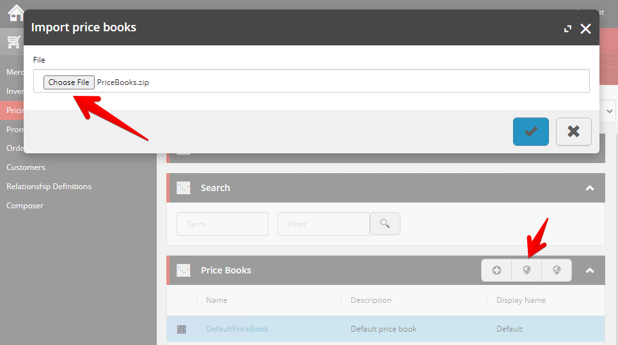Click the Default display name cell

click(509, 329)
